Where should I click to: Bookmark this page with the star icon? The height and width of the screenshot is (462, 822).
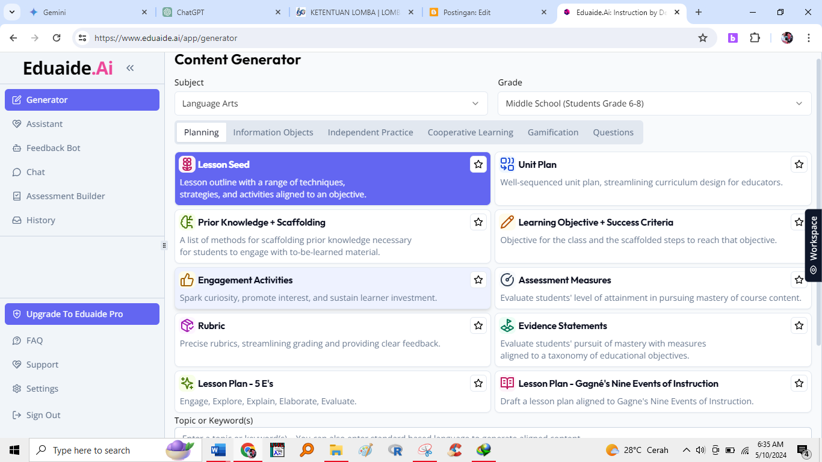(703, 38)
